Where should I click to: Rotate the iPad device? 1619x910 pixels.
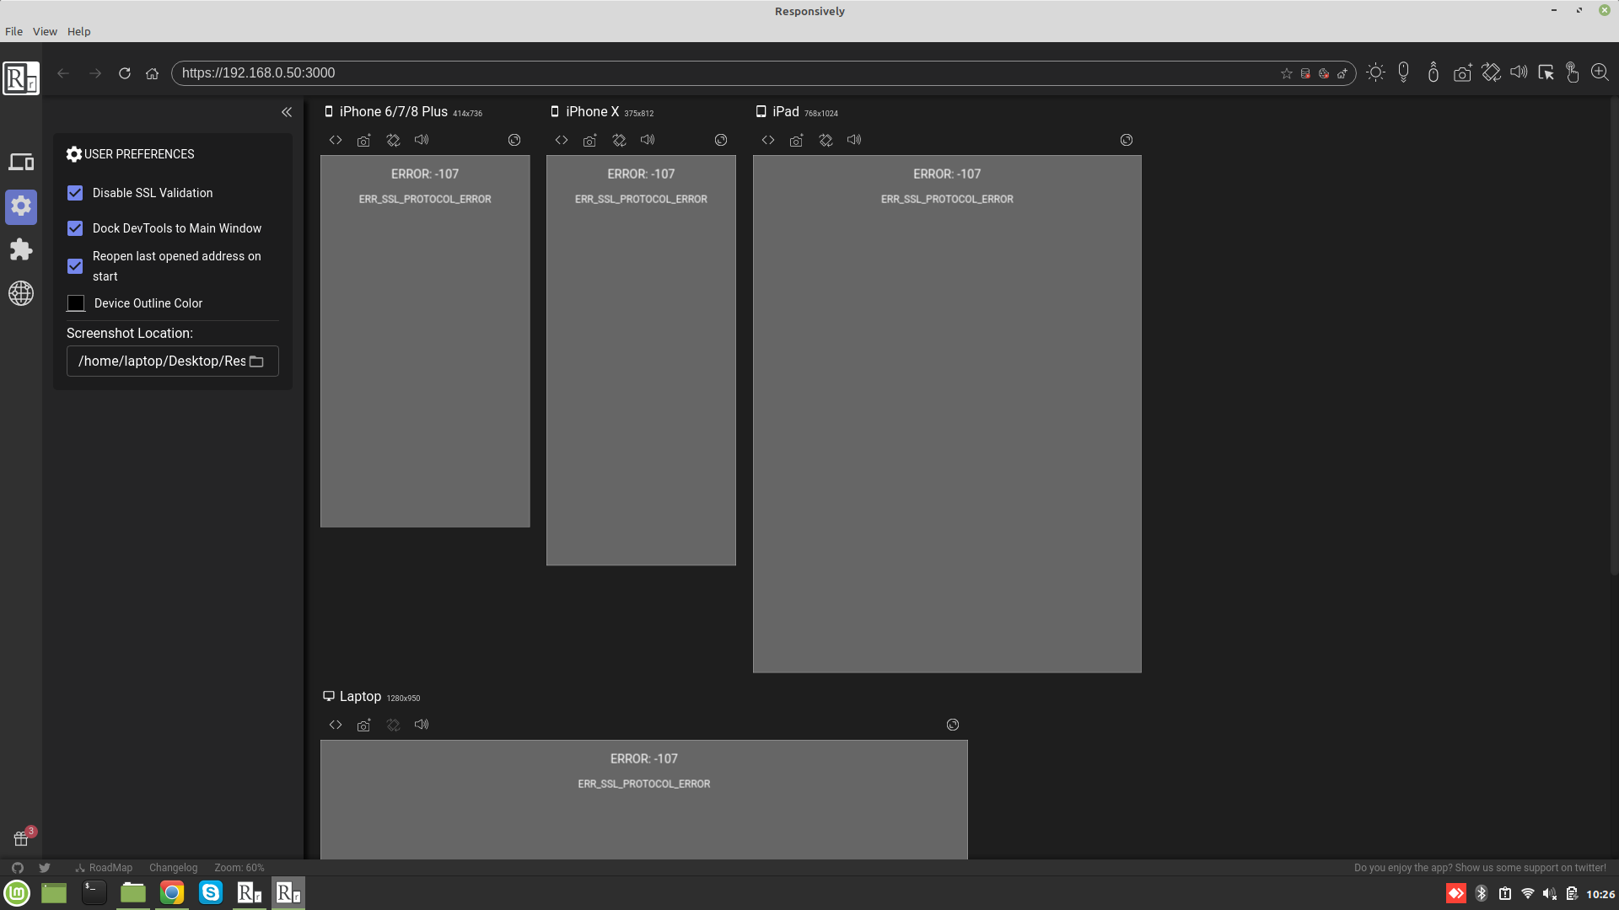[x=826, y=140]
